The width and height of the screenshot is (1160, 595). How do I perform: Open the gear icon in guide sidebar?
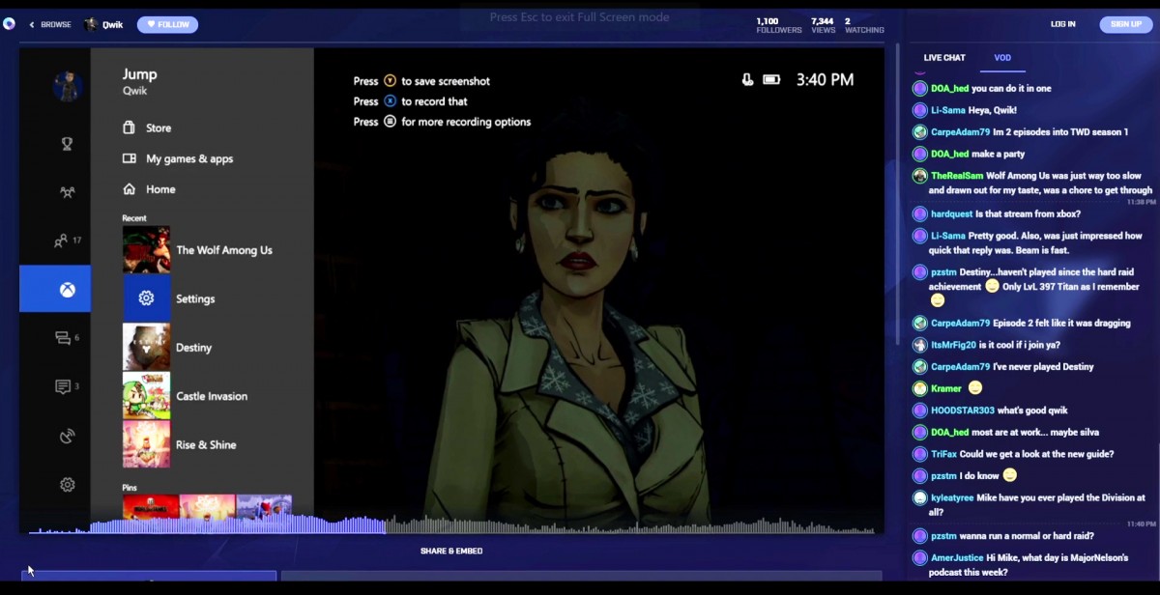pos(67,485)
